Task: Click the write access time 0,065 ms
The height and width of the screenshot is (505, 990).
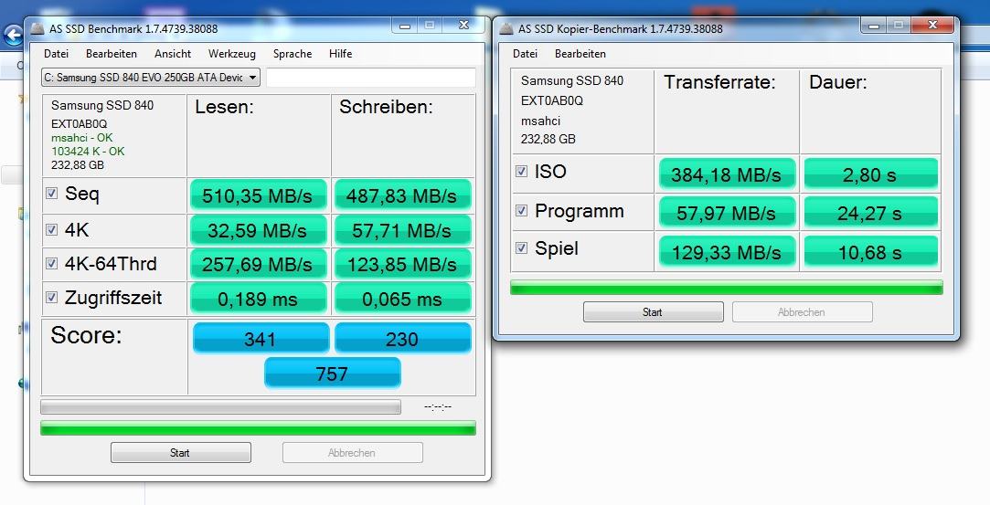Action: point(402,299)
